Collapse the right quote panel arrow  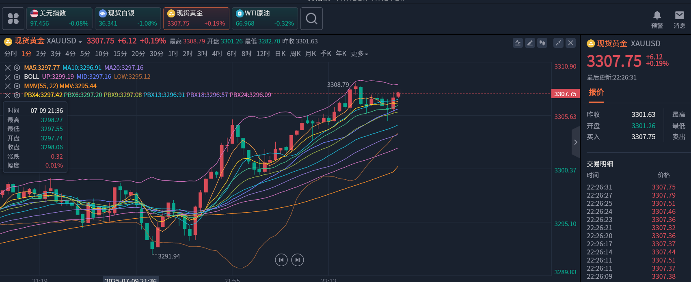click(x=575, y=142)
